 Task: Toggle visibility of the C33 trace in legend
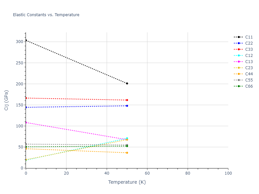[249, 49]
